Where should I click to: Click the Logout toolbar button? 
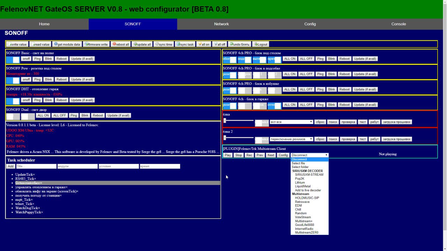(261, 44)
